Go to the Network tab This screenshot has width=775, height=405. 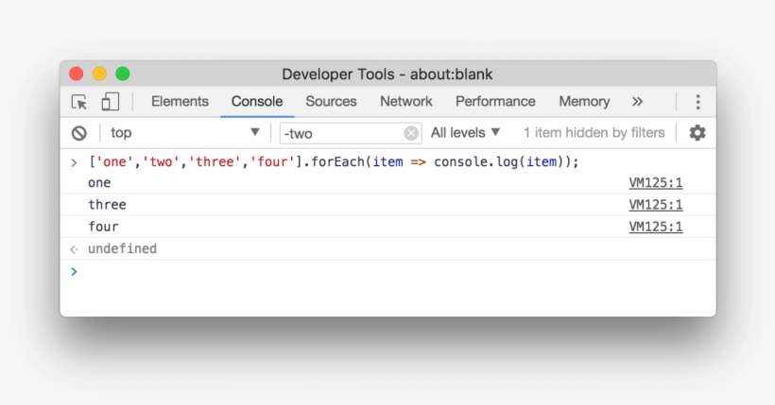click(x=405, y=102)
